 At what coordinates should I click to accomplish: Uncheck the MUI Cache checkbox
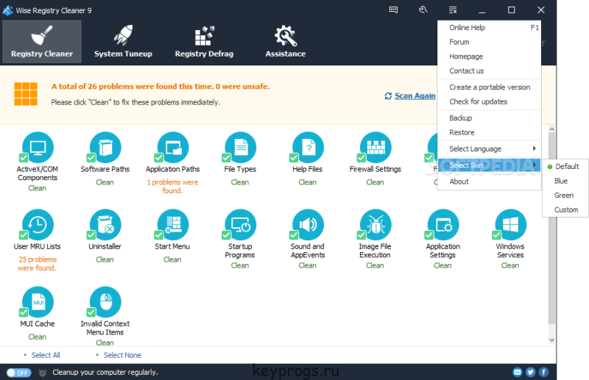tap(24, 312)
